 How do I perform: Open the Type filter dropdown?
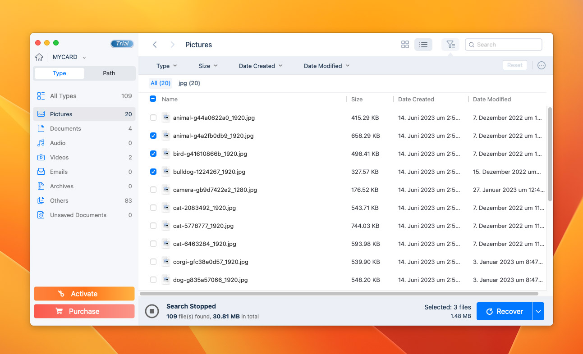[x=166, y=66]
